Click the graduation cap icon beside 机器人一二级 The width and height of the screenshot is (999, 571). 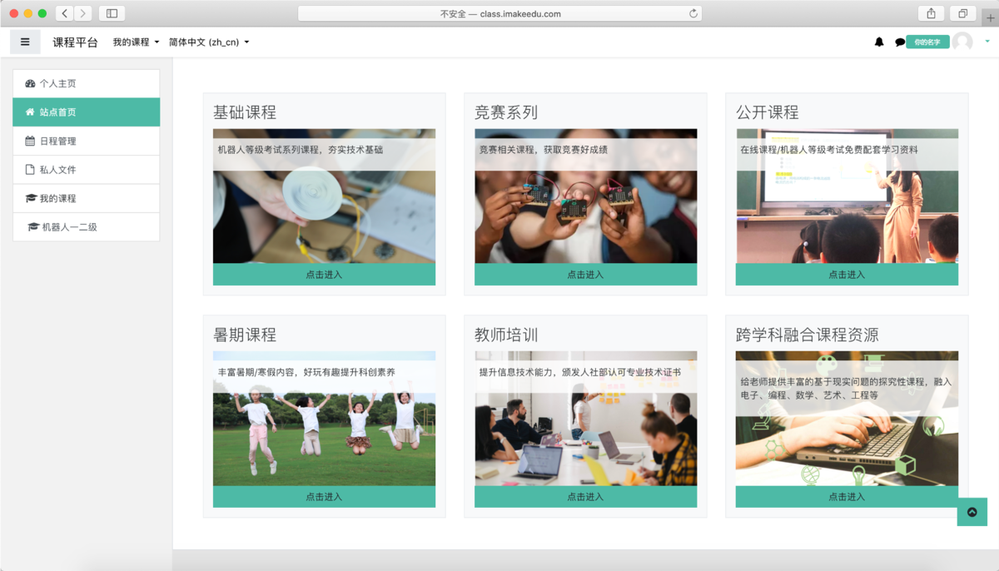pyautogui.click(x=33, y=227)
